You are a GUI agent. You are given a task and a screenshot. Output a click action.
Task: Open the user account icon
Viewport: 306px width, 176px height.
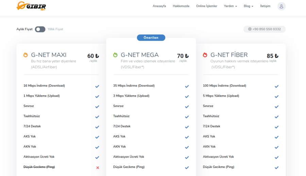[282, 6]
